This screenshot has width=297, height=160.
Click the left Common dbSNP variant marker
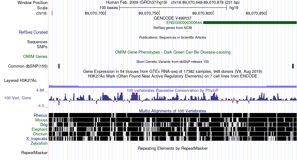pos(59,66)
